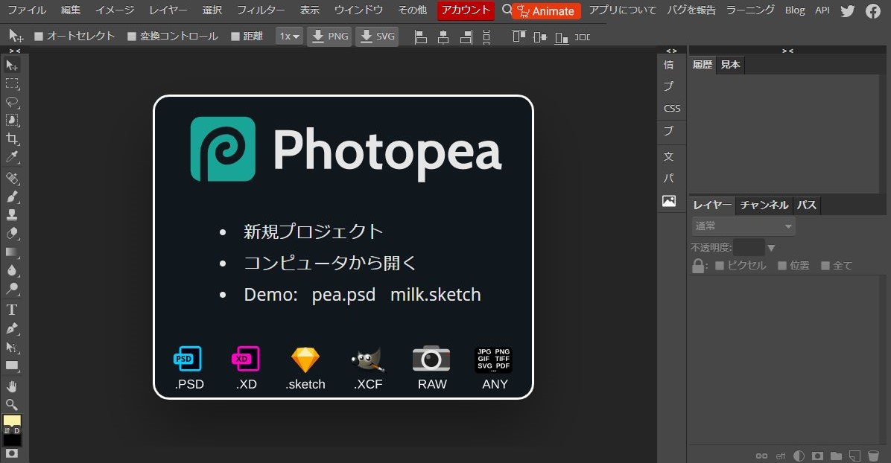Select the Dodge tool
891x463 pixels.
[x=12, y=289]
